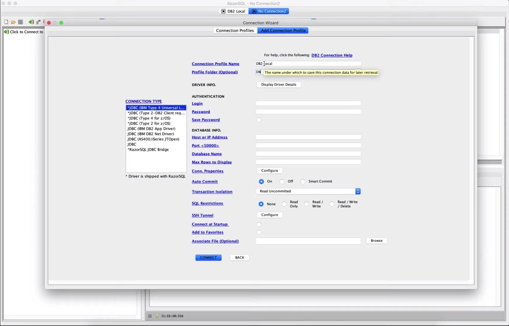Switch to the Connection Profiles tab
Image resolution: width=509 pixels, height=326 pixels.
[x=235, y=30]
